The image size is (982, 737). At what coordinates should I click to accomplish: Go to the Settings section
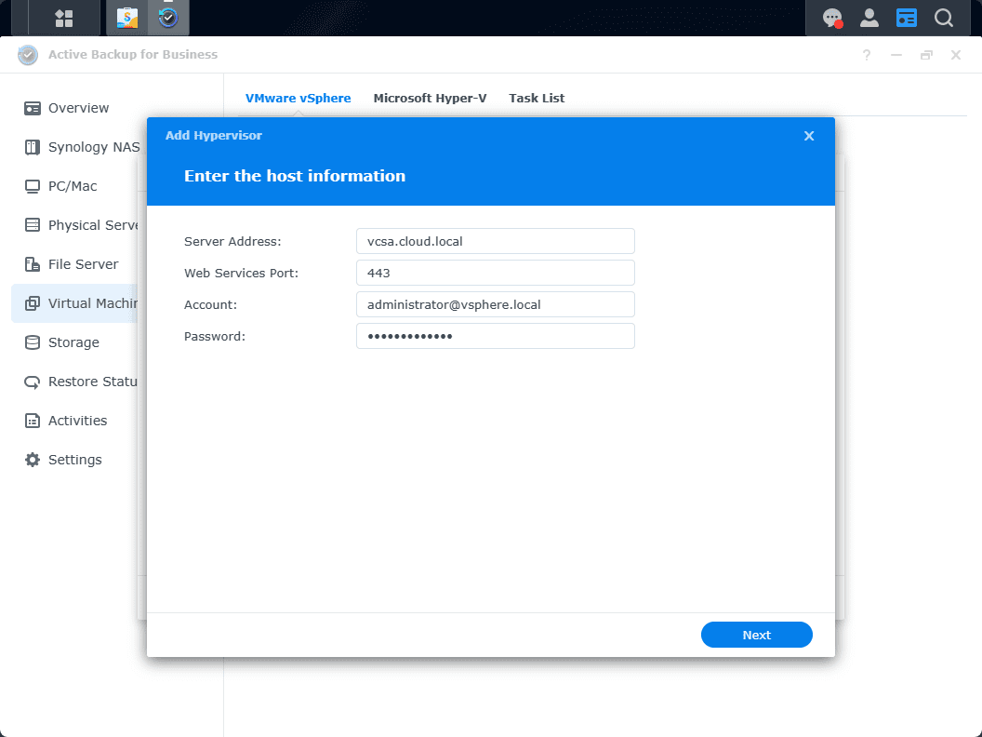click(73, 460)
